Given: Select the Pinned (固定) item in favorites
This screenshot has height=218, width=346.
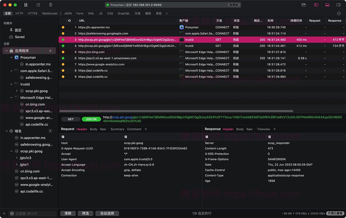Looking at the screenshot, I should click(x=18, y=30).
